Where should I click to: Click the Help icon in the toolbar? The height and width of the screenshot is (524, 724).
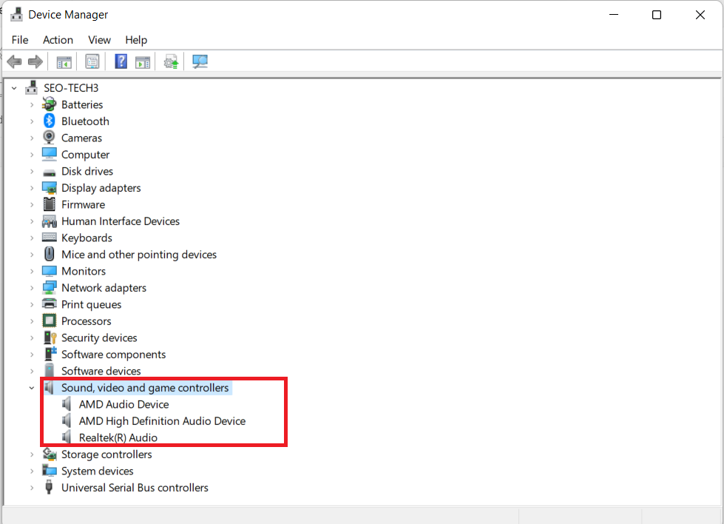coord(121,61)
